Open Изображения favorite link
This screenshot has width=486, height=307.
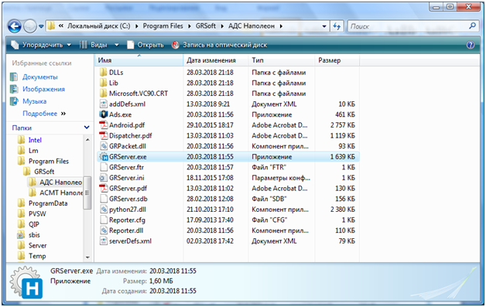click(43, 89)
